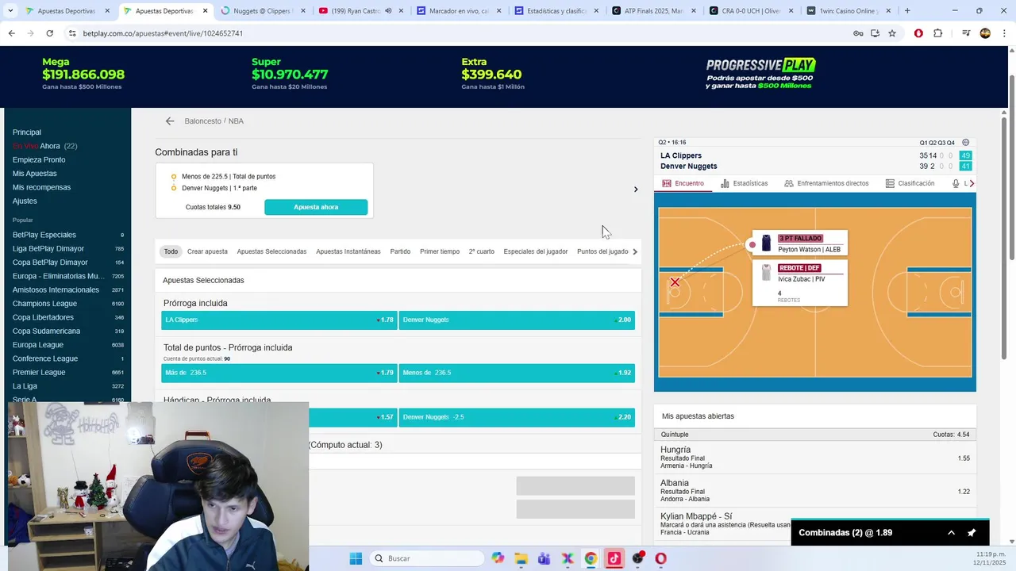Open the Partido bet filter tab
Screen dimensions: 1016x571
pos(400,251)
